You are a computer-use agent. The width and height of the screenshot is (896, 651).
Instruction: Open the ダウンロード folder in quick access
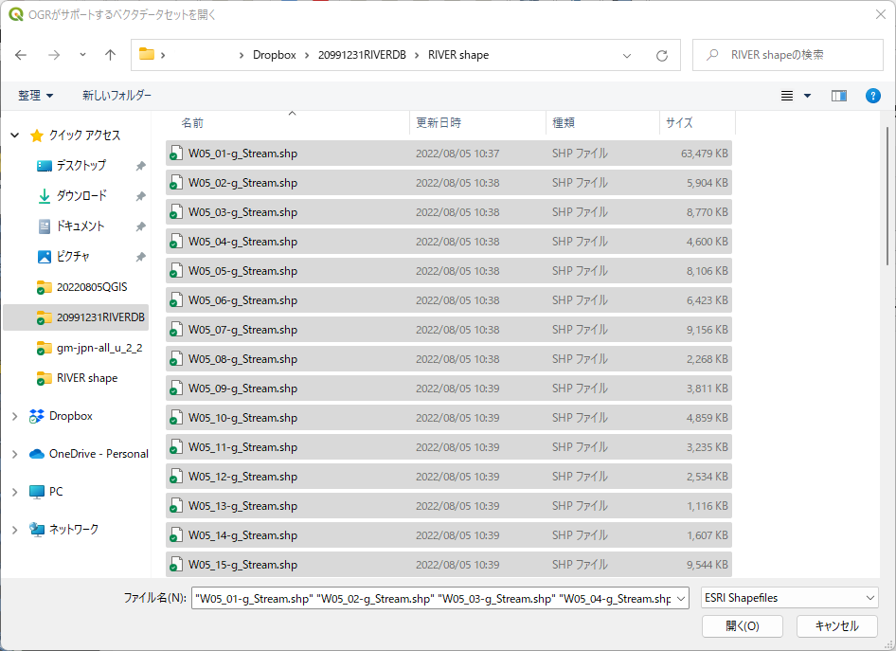click(81, 196)
